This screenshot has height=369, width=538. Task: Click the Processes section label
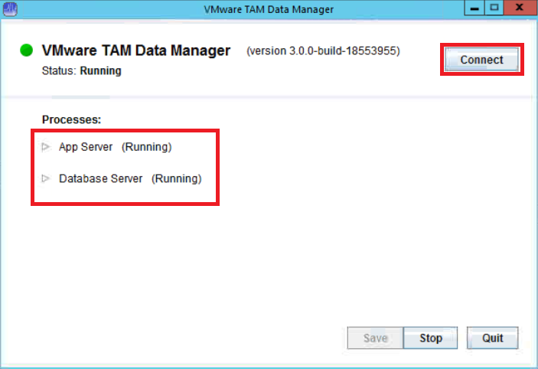coord(71,119)
